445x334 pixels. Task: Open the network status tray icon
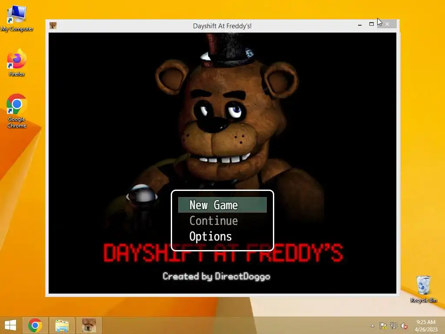394,326
